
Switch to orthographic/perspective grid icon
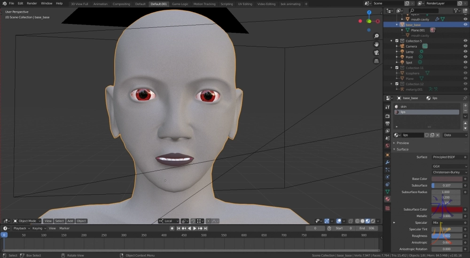[x=376, y=61]
